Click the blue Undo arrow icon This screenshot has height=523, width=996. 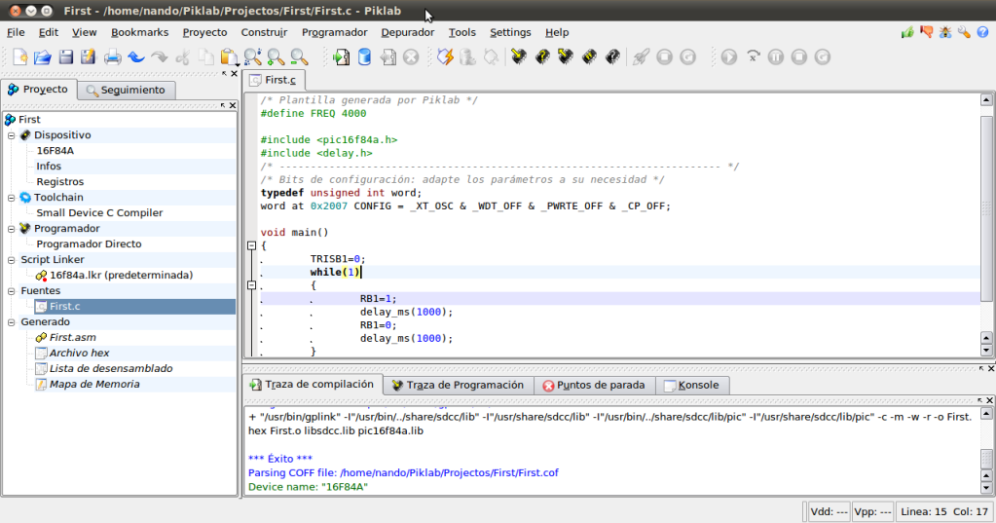[x=136, y=57]
